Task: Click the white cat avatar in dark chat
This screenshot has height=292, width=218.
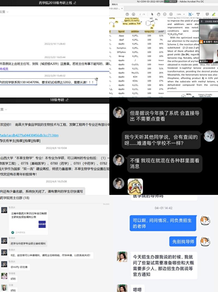Action: tap(209, 136)
